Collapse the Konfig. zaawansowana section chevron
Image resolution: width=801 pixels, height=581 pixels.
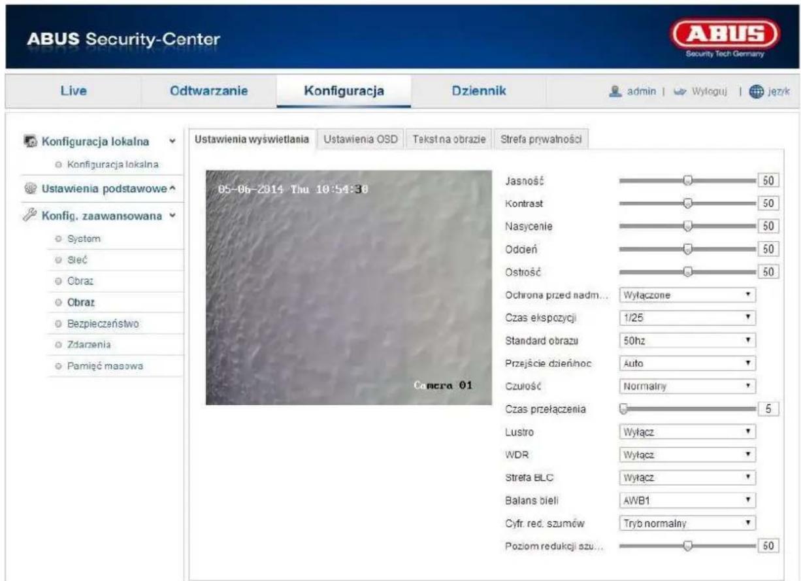[x=171, y=215]
